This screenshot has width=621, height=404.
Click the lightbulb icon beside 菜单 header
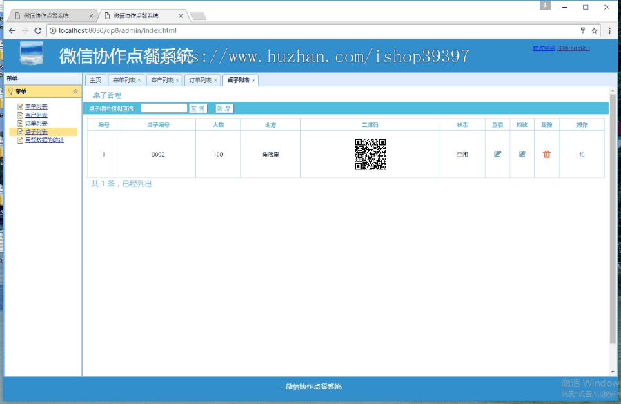[10, 92]
